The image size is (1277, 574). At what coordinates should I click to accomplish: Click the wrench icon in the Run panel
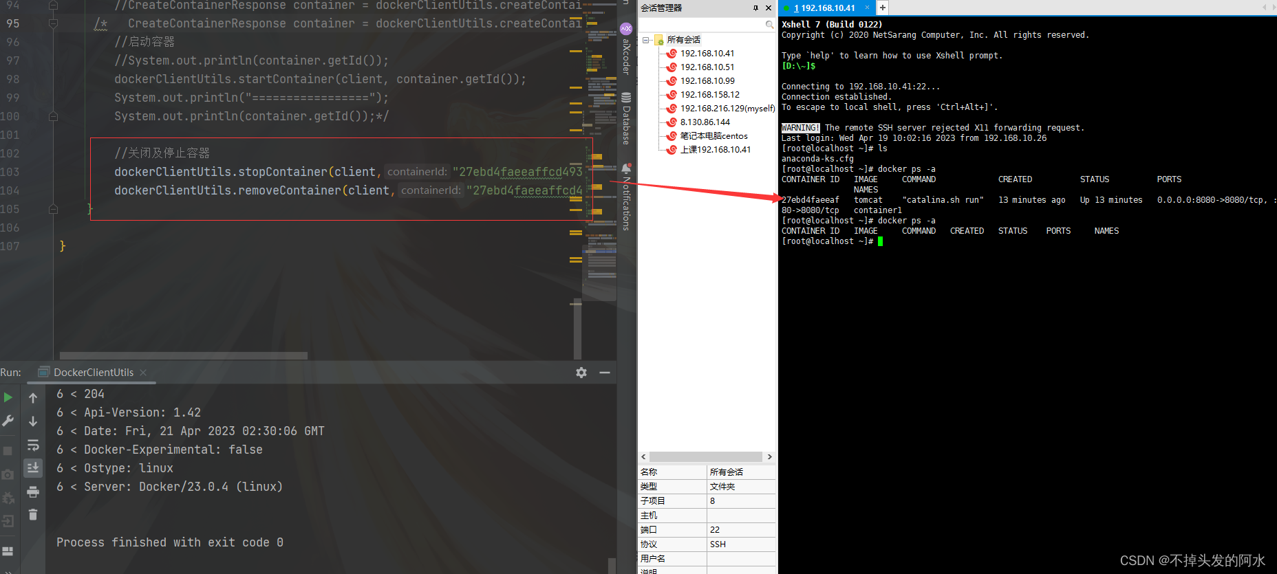pos(8,421)
